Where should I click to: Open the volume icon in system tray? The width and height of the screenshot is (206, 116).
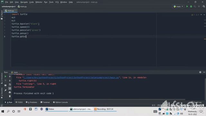point(182,114)
